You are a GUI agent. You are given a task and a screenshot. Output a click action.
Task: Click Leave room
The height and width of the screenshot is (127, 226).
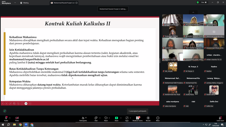click(220, 119)
